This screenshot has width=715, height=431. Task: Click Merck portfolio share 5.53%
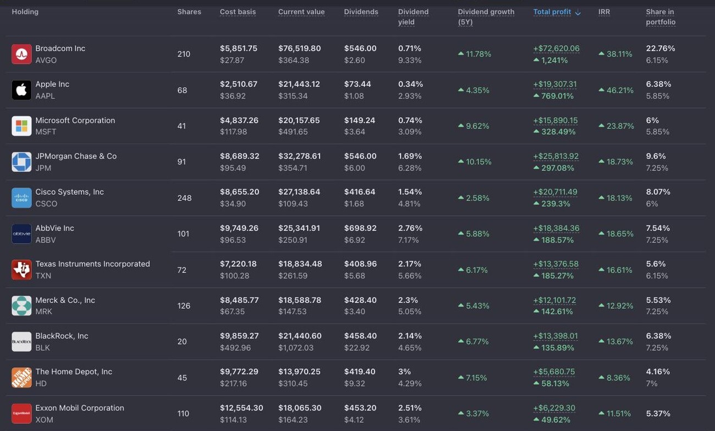point(658,301)
